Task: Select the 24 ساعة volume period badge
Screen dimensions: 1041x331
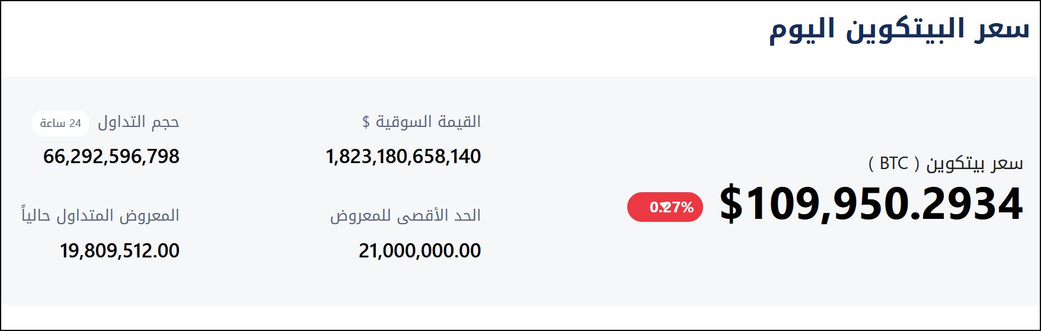Action: point(60,123)
